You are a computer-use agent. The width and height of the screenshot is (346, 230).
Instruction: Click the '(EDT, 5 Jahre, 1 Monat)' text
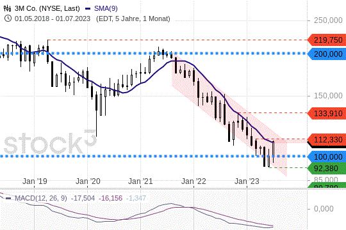coord(133,19)
